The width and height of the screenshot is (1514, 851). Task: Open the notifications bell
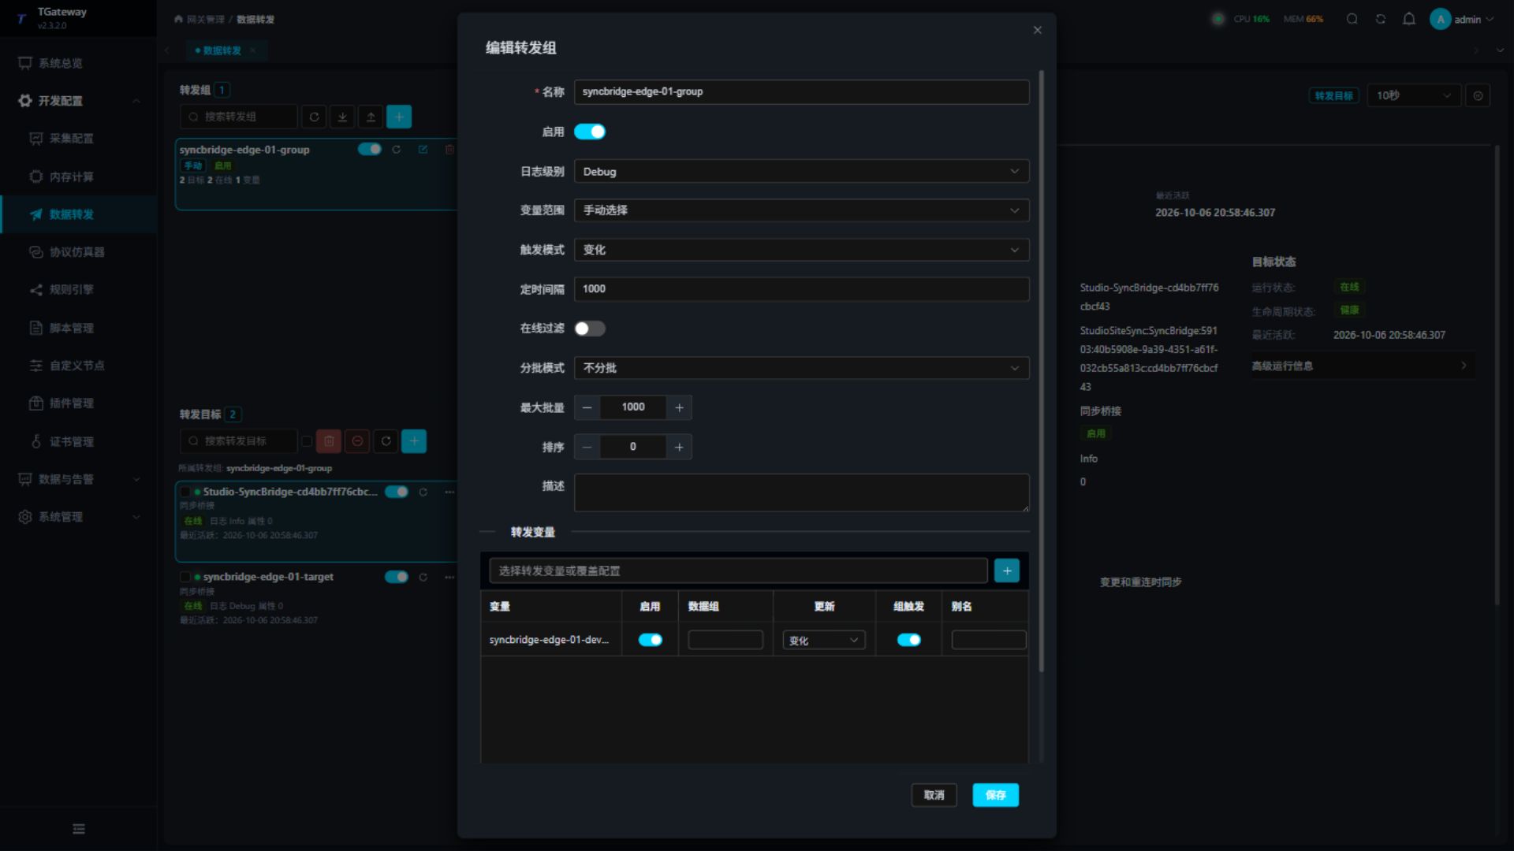[x=1408, y=19]
